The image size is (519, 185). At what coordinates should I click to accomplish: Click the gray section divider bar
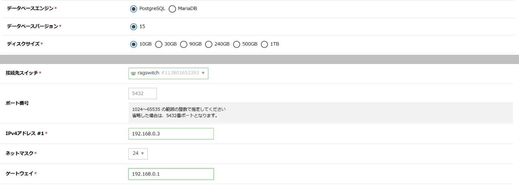tap(259, 60)
